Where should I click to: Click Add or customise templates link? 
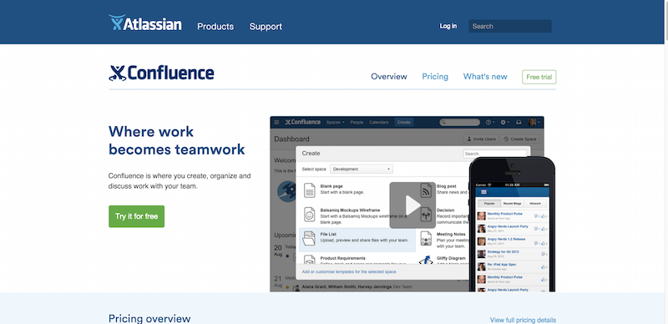pyautogui.click(x=349, y=271)
